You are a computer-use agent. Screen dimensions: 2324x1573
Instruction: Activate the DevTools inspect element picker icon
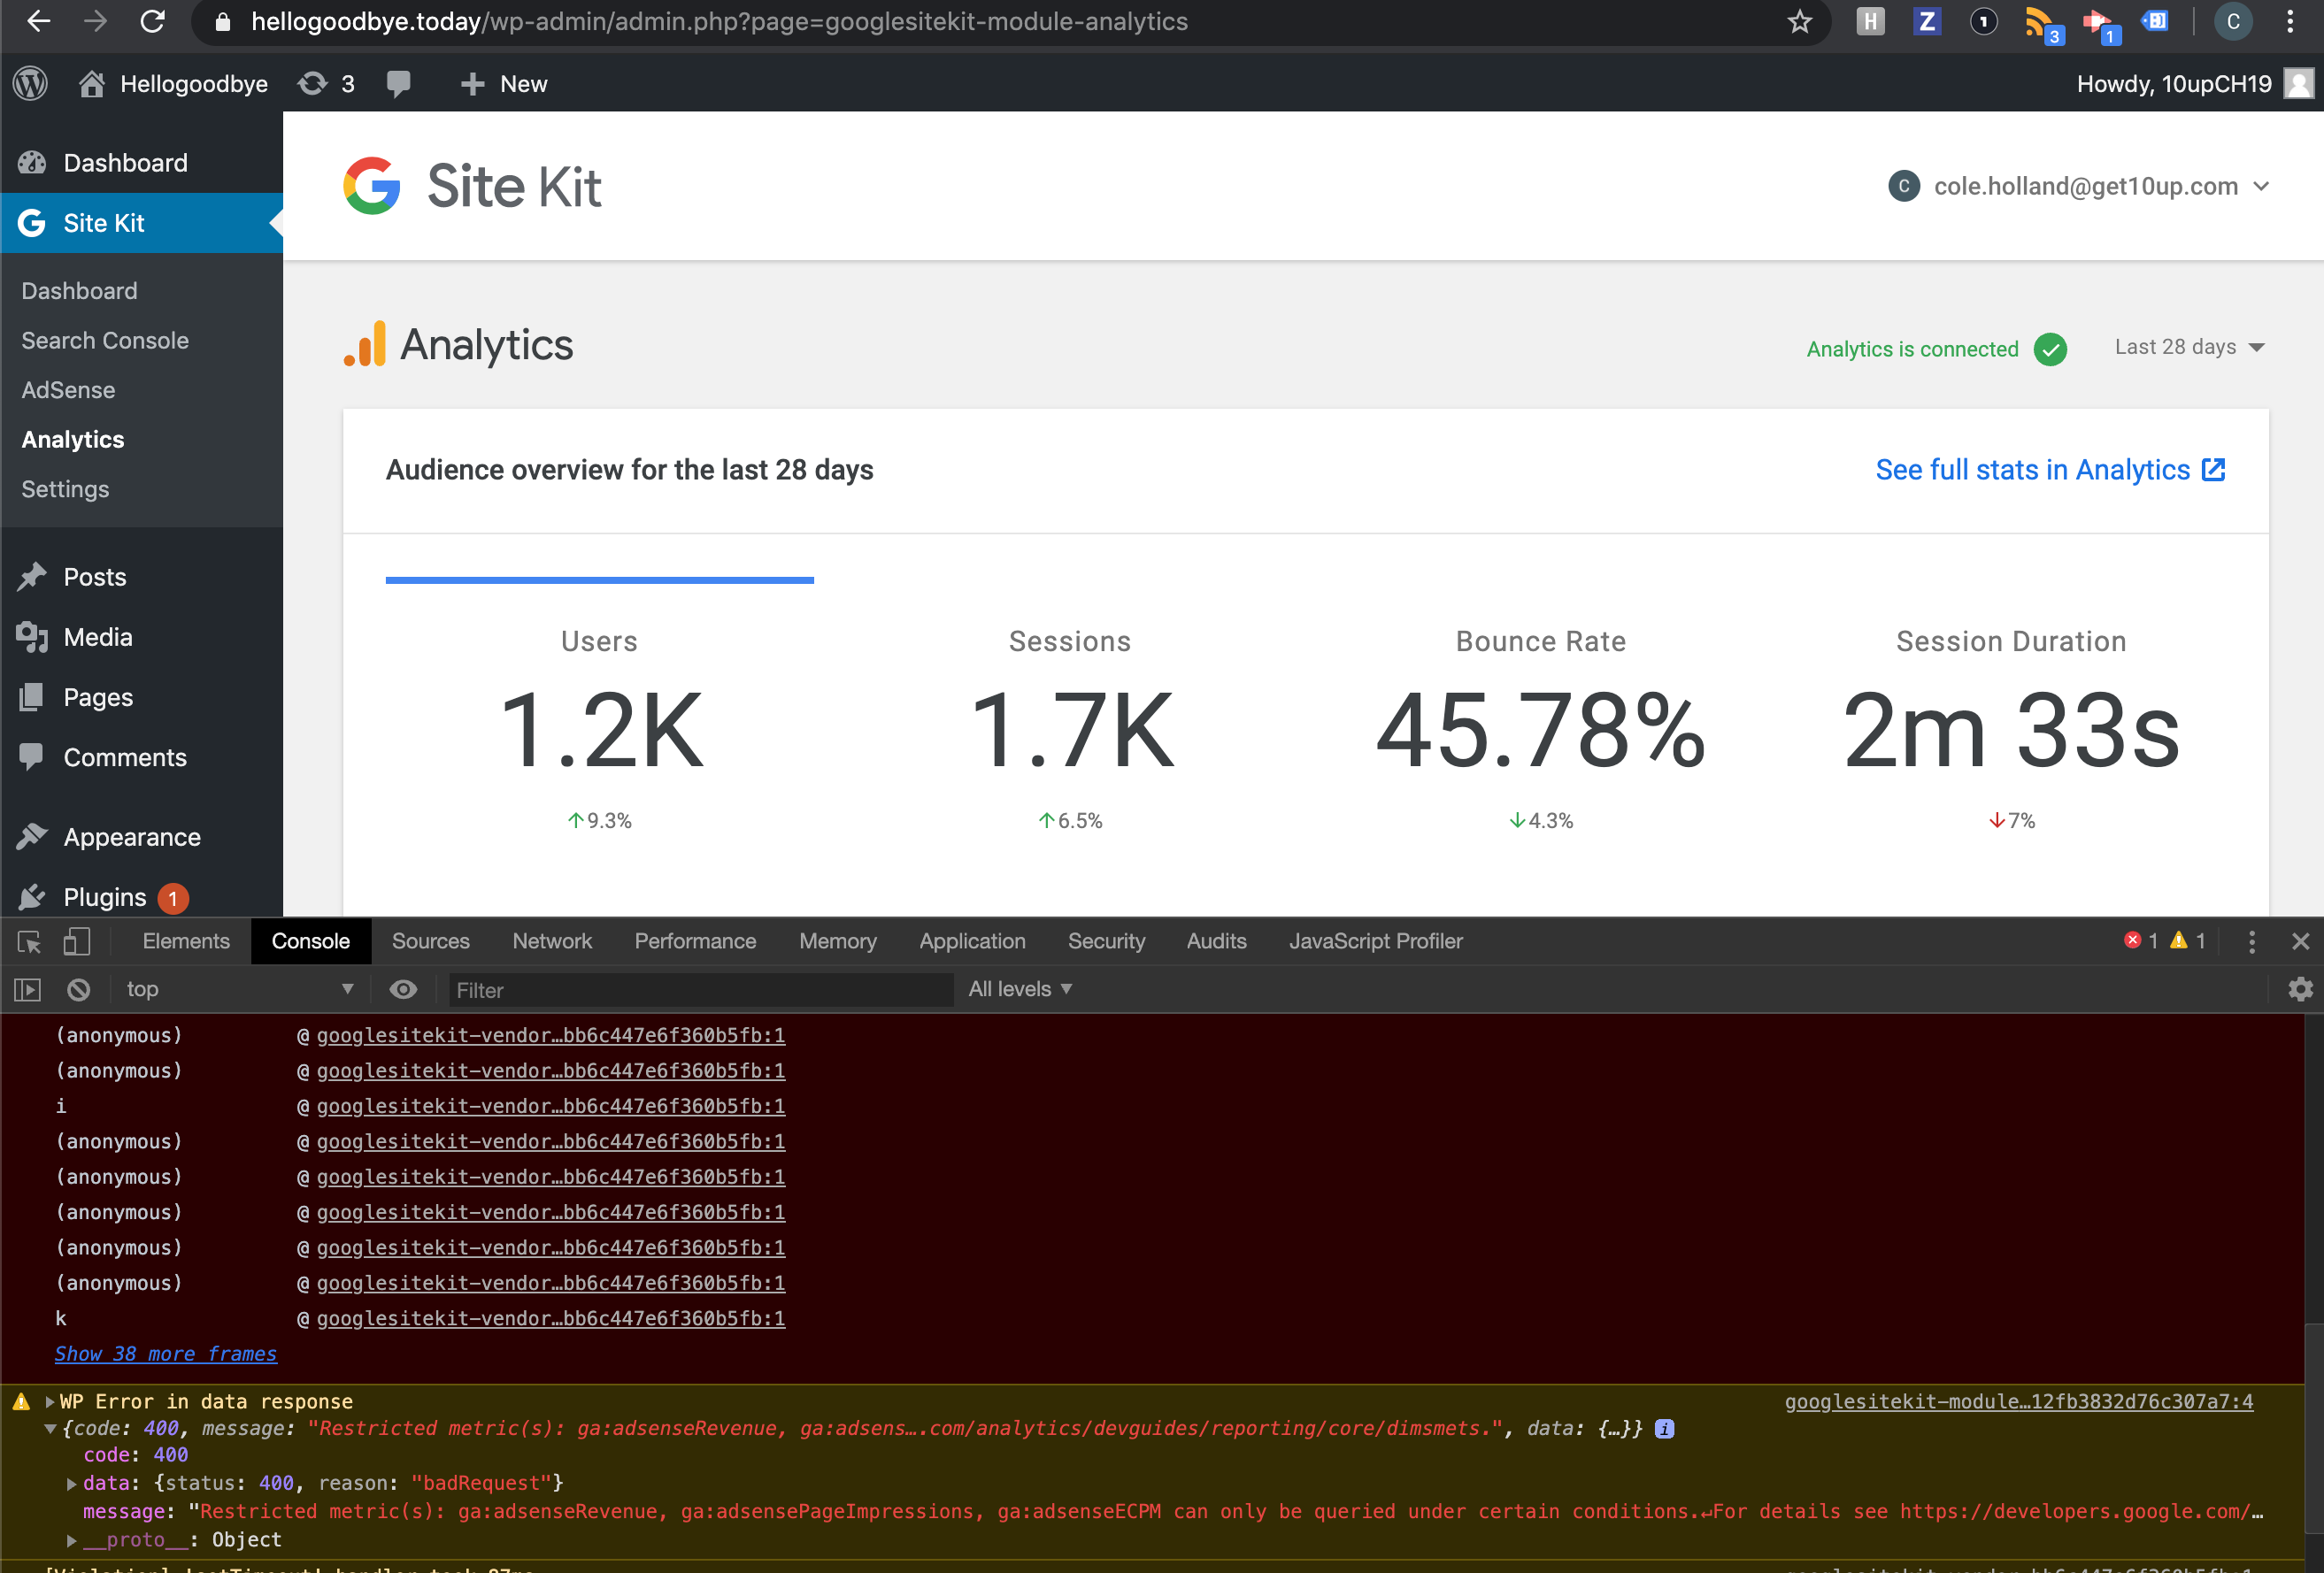pos(29,941)
